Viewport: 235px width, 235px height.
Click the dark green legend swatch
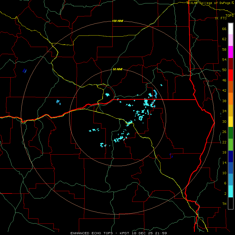[x=231, y=133]
